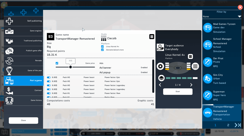Click the 93 score box
The width and height of the screenshot is (244, 136).
[50, 37]
